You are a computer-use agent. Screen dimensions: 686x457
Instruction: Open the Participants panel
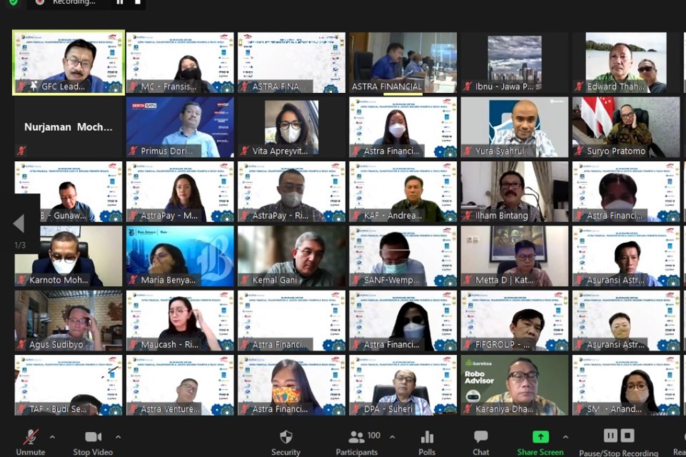(x=356, y=442)
